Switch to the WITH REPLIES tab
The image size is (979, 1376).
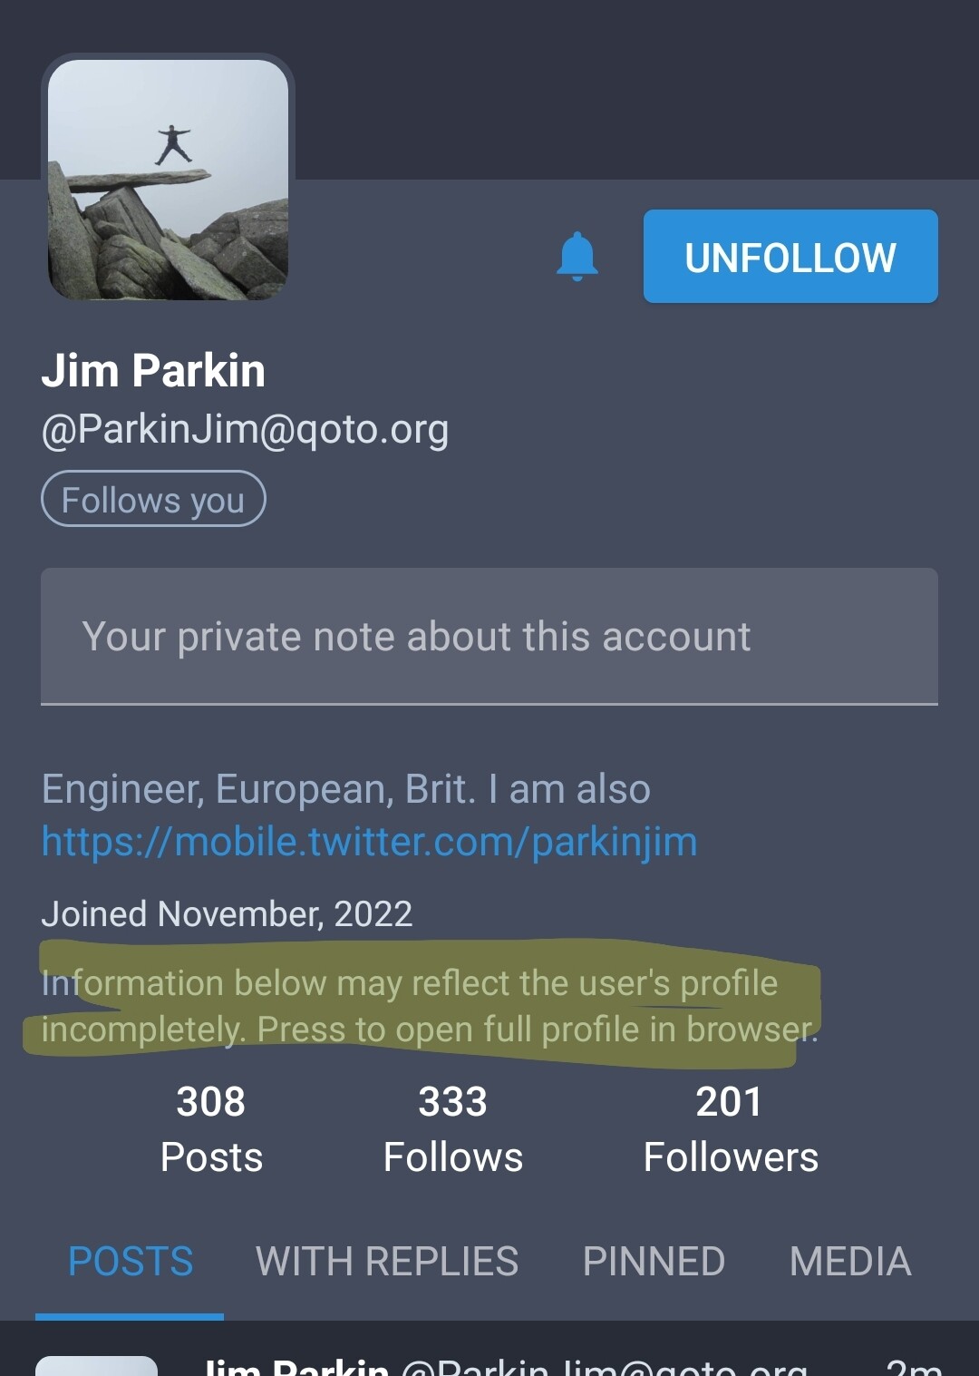pyautogui.click(x=387, y=1262)
